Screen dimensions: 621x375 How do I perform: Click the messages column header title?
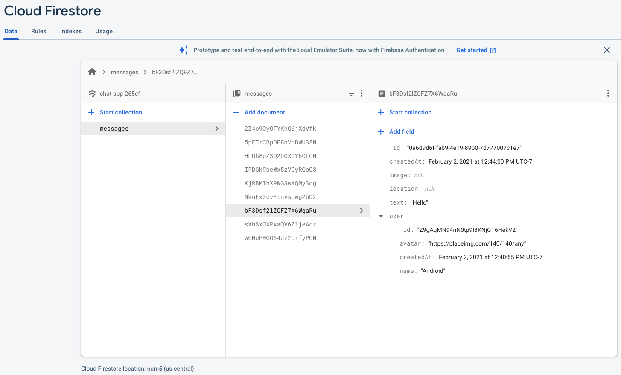258,94
